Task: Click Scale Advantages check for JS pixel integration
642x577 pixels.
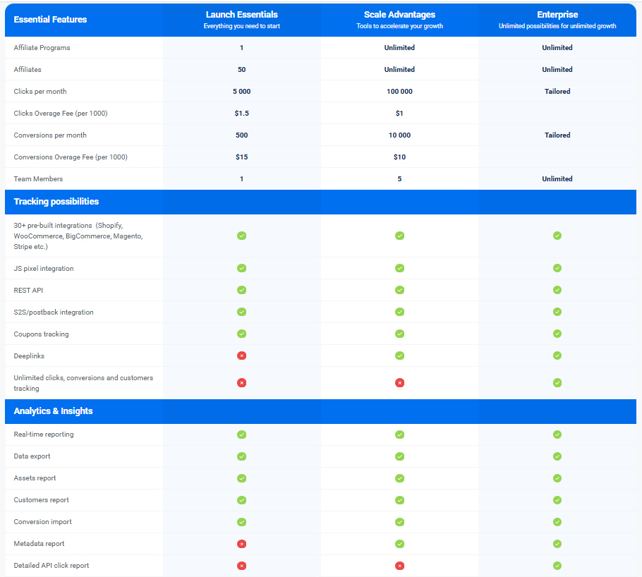Action: (399, 268)
